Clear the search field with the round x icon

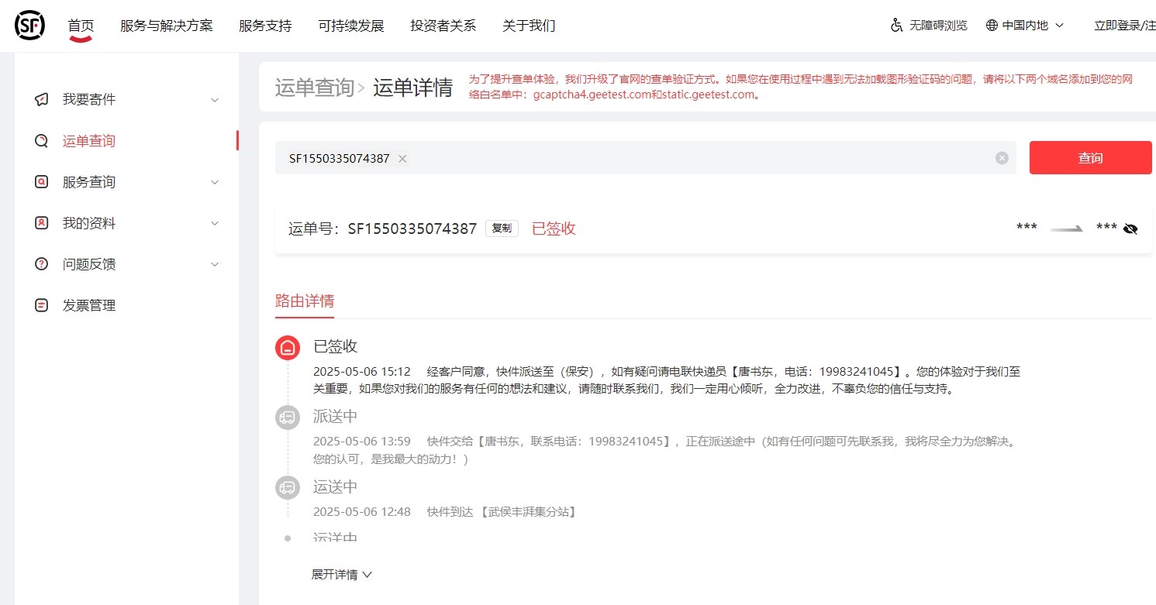coord(1002,158)
